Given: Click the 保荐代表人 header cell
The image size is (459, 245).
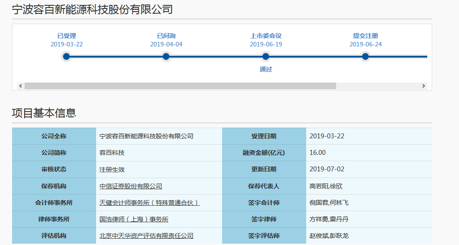Looking at the screenshot, I should click(x=264, y=186).
